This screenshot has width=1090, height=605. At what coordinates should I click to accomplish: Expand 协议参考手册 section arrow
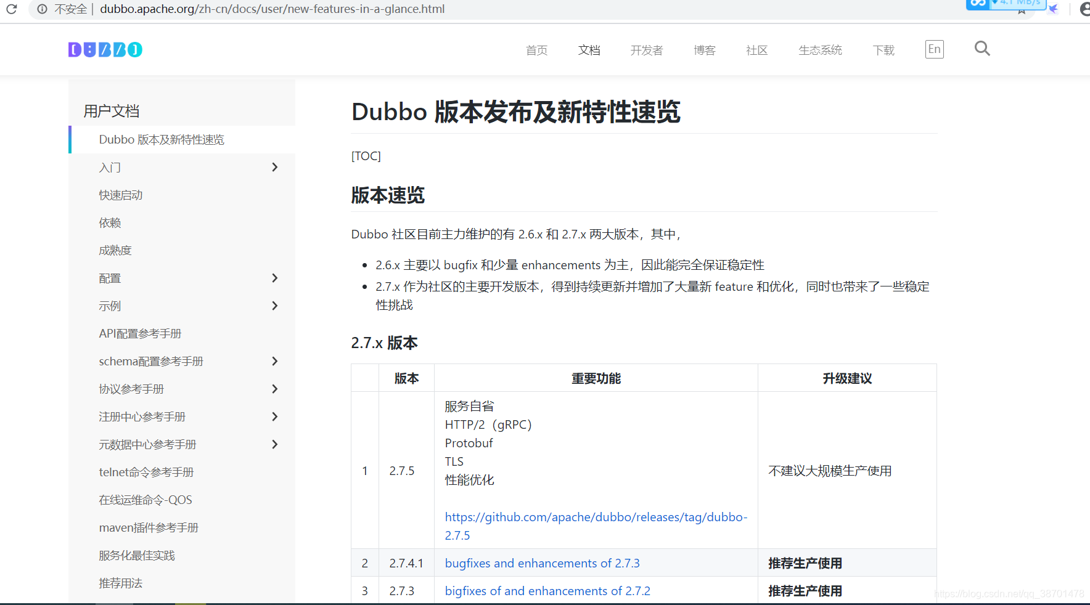click(275, 389)
